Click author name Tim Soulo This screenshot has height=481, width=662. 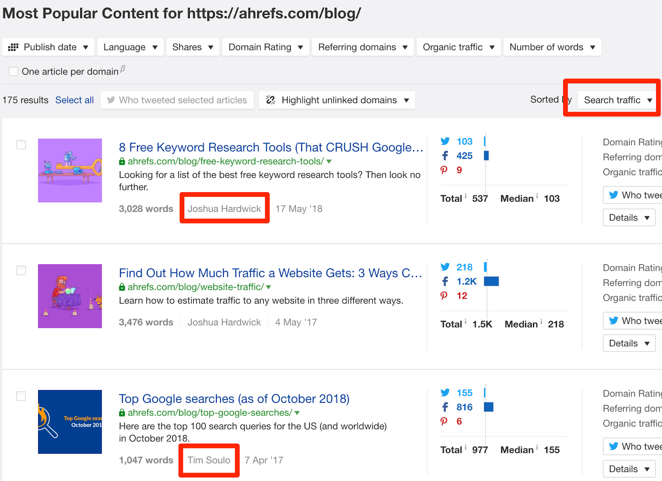pyautogui.click(x=209, y=460)
